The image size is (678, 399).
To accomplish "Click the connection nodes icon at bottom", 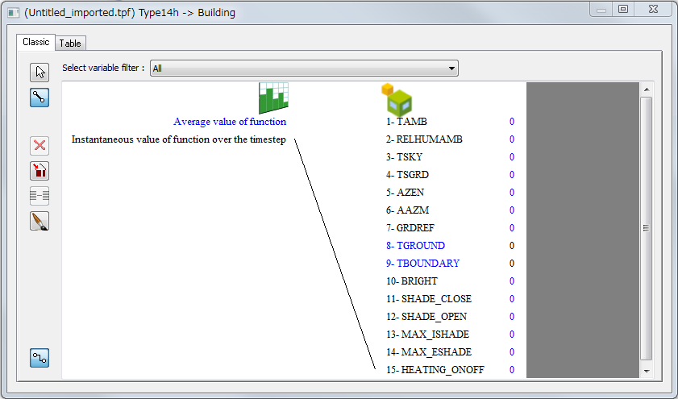I will tap(40, 358).
